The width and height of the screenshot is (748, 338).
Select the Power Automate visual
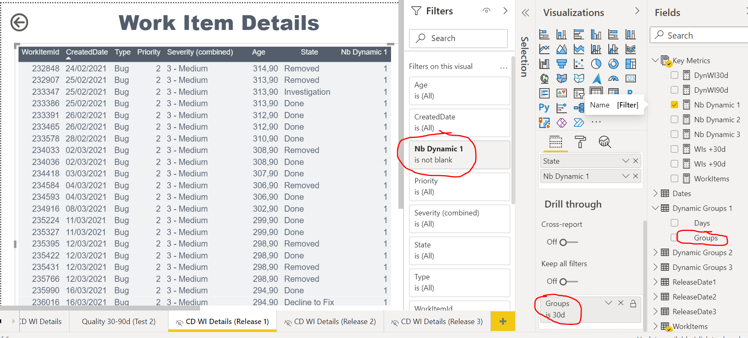point(579,122)
